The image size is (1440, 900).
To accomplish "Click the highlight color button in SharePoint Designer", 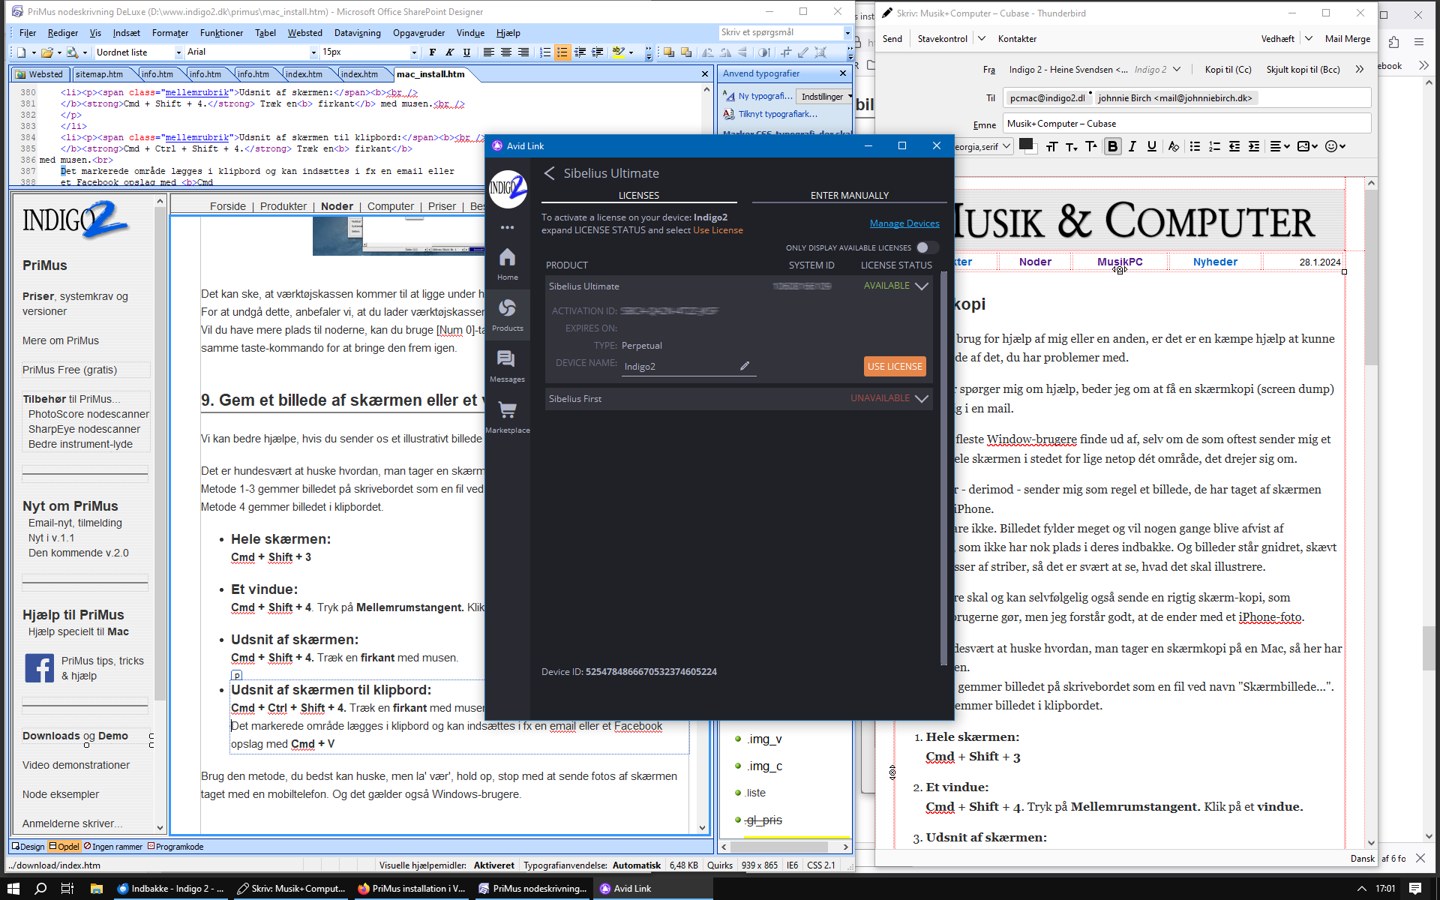I will coord(618,52).
